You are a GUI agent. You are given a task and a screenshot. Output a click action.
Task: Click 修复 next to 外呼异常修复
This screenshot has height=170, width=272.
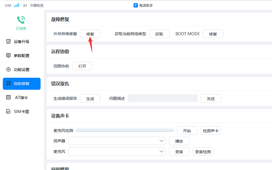coord(90,34)
